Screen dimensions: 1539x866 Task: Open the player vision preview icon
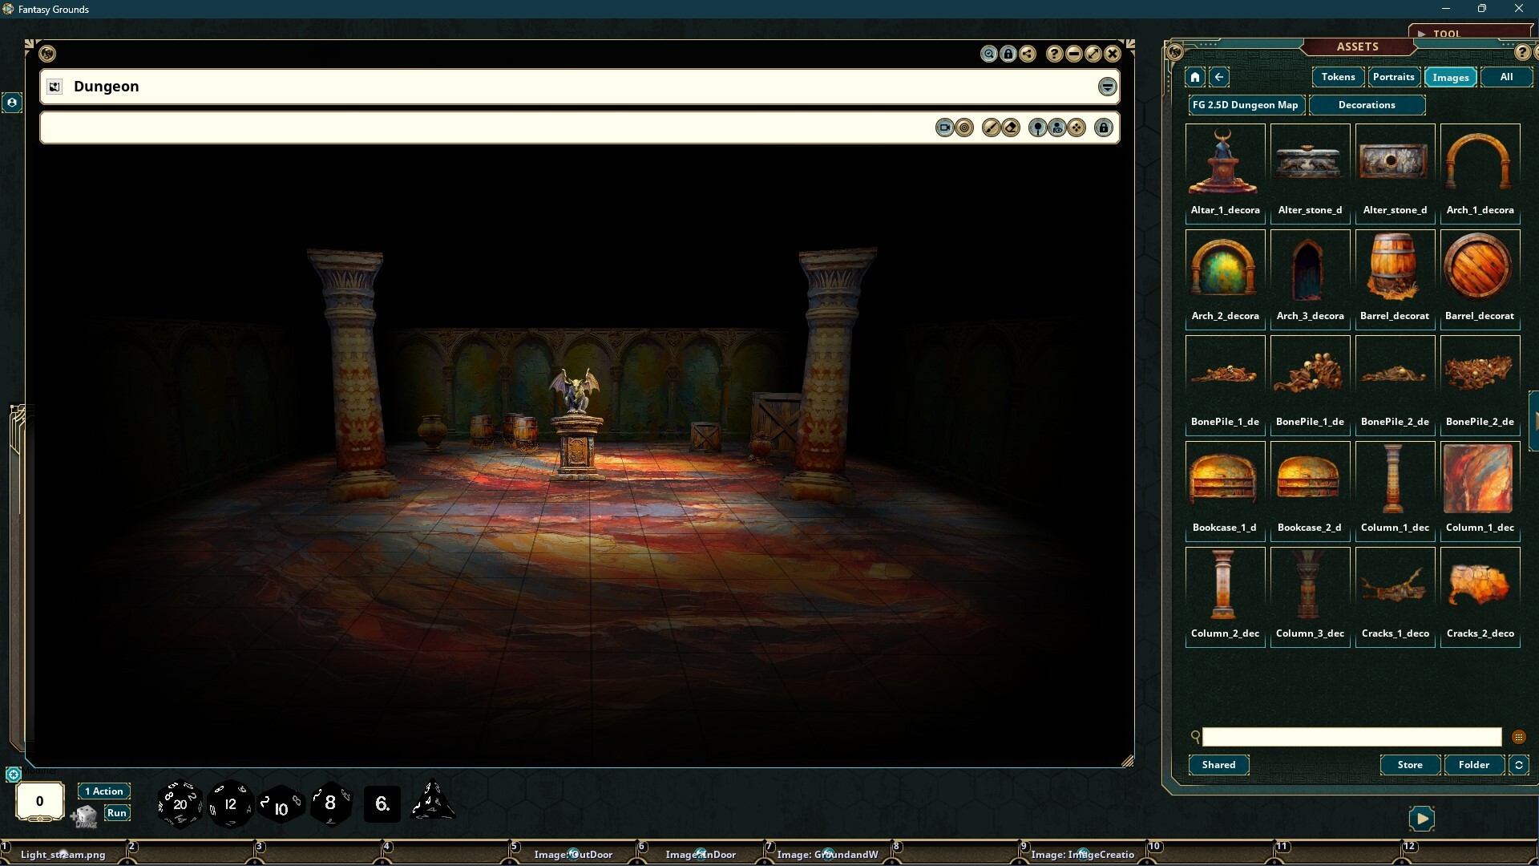click(1058, 127)
